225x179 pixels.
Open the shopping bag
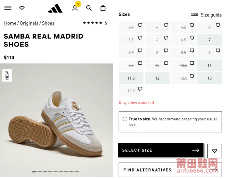coord(103,8)
